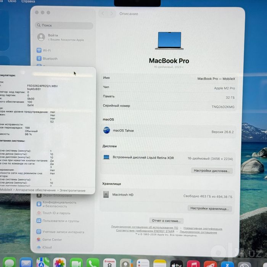The width and height of the screenshot is (267, 267).
Task: Click serial number TNQJ6D2KMG
Action: tap(223, 107)
